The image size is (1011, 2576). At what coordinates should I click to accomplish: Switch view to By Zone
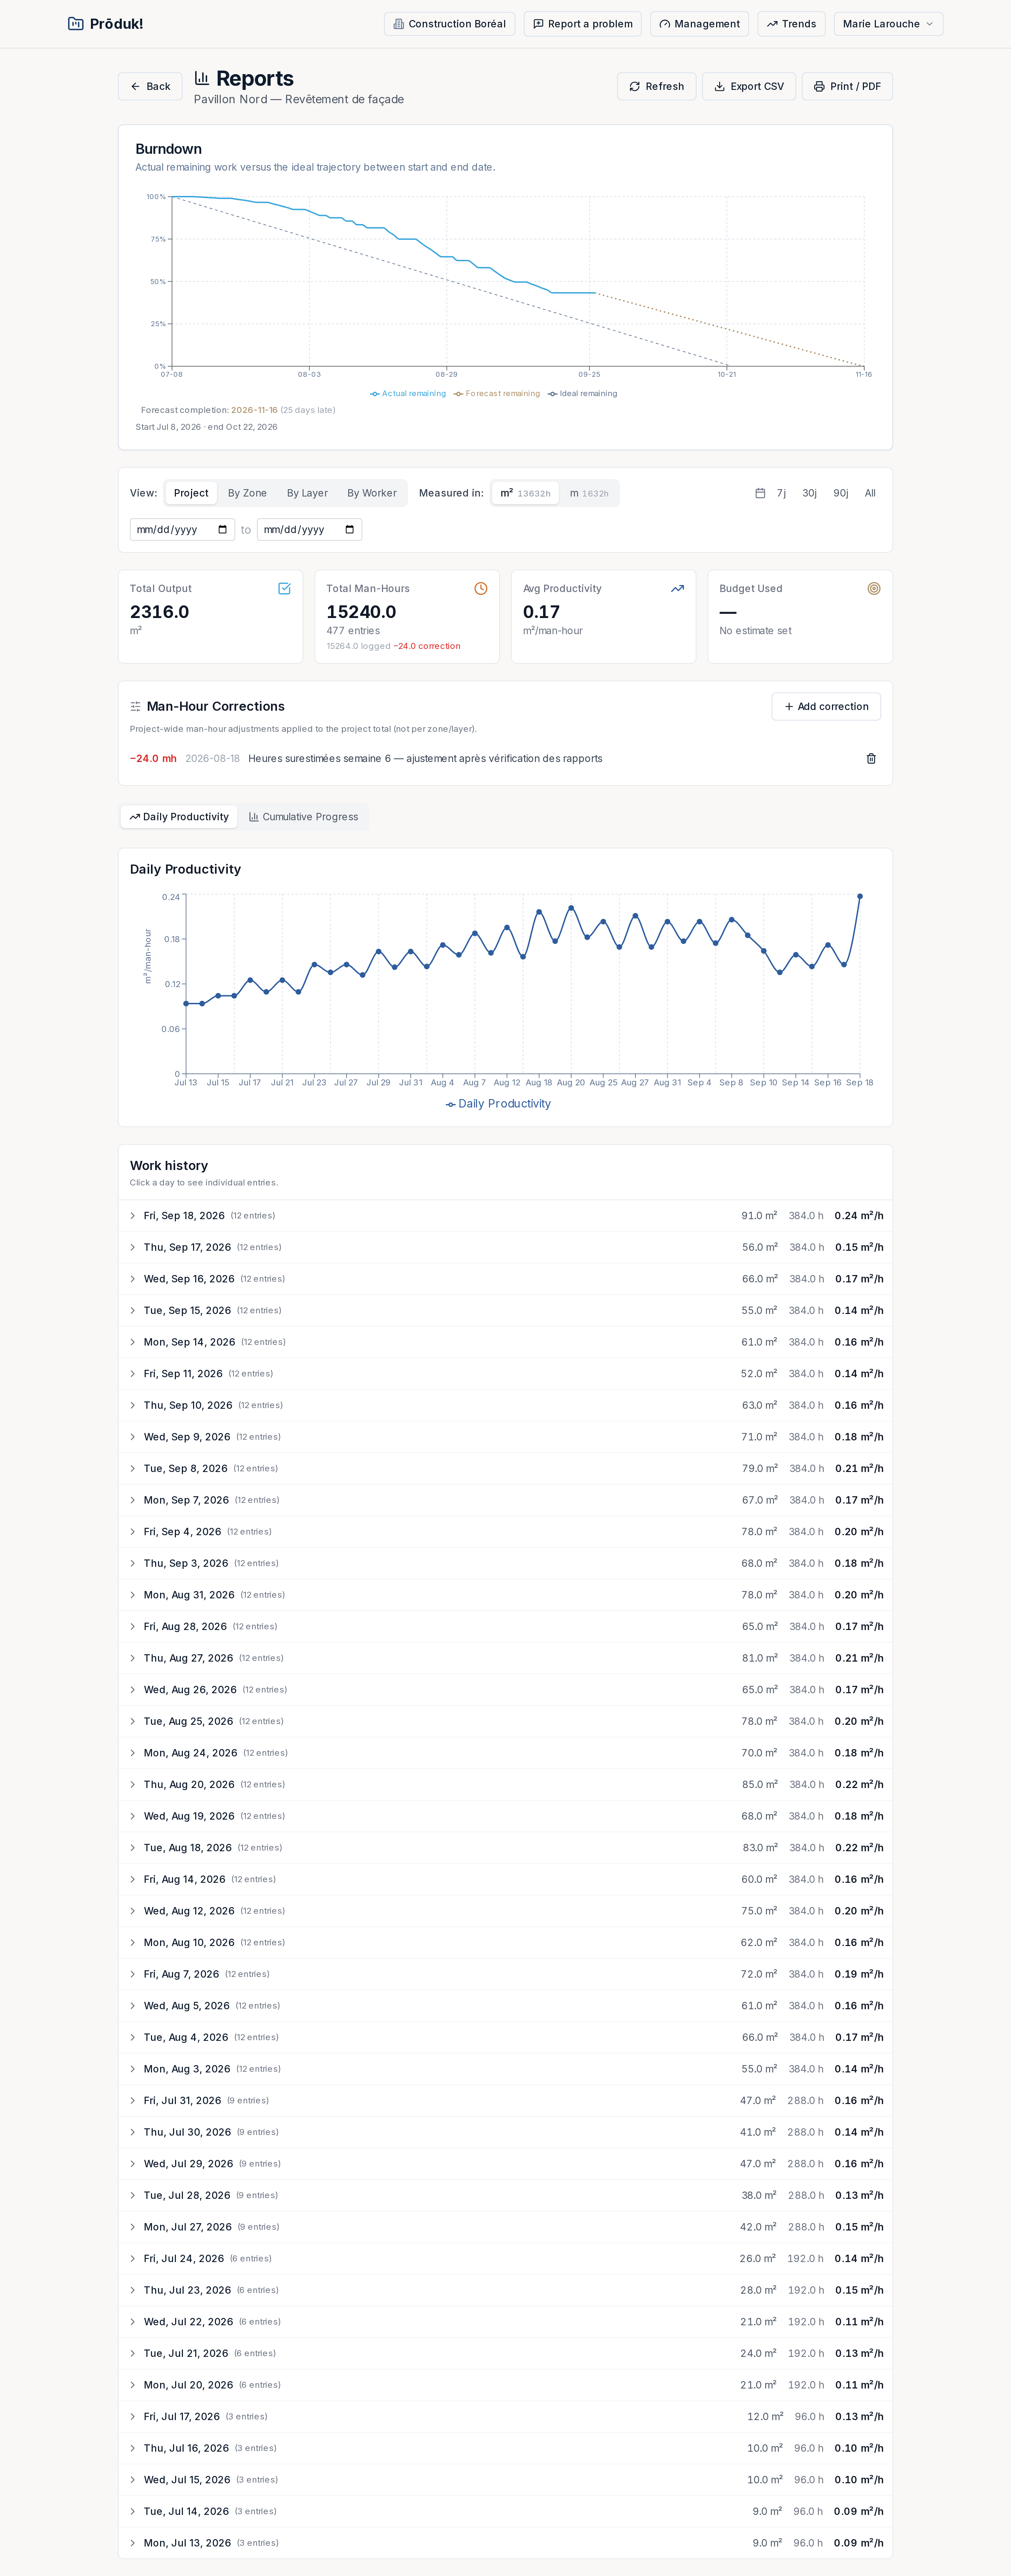[x=247, y=493]
